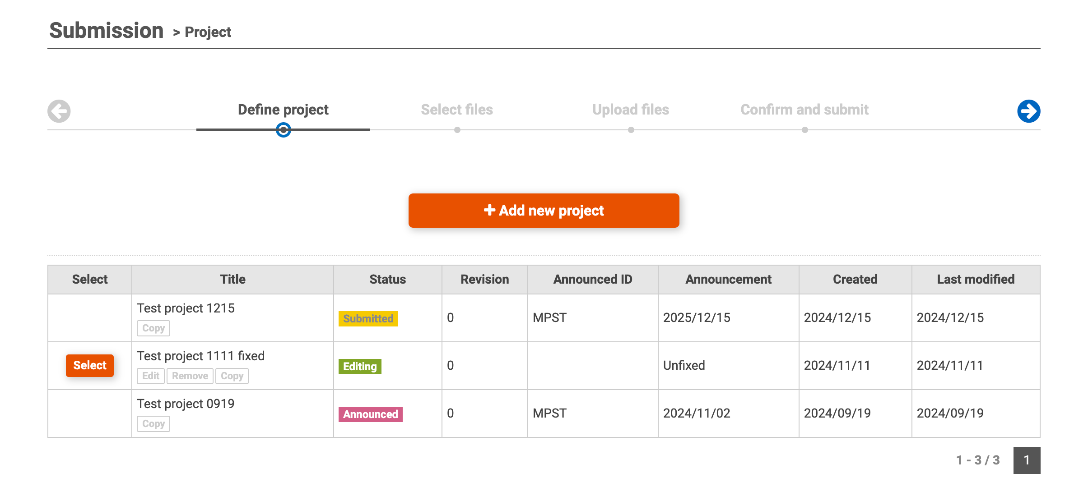Viewport: 1088px width, 487px height.
Task: Select Test project 1111 fixed
Action: click(90, 365)
